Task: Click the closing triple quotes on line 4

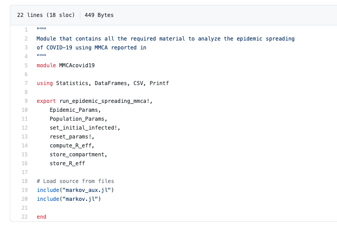Action: pos(41,55)
